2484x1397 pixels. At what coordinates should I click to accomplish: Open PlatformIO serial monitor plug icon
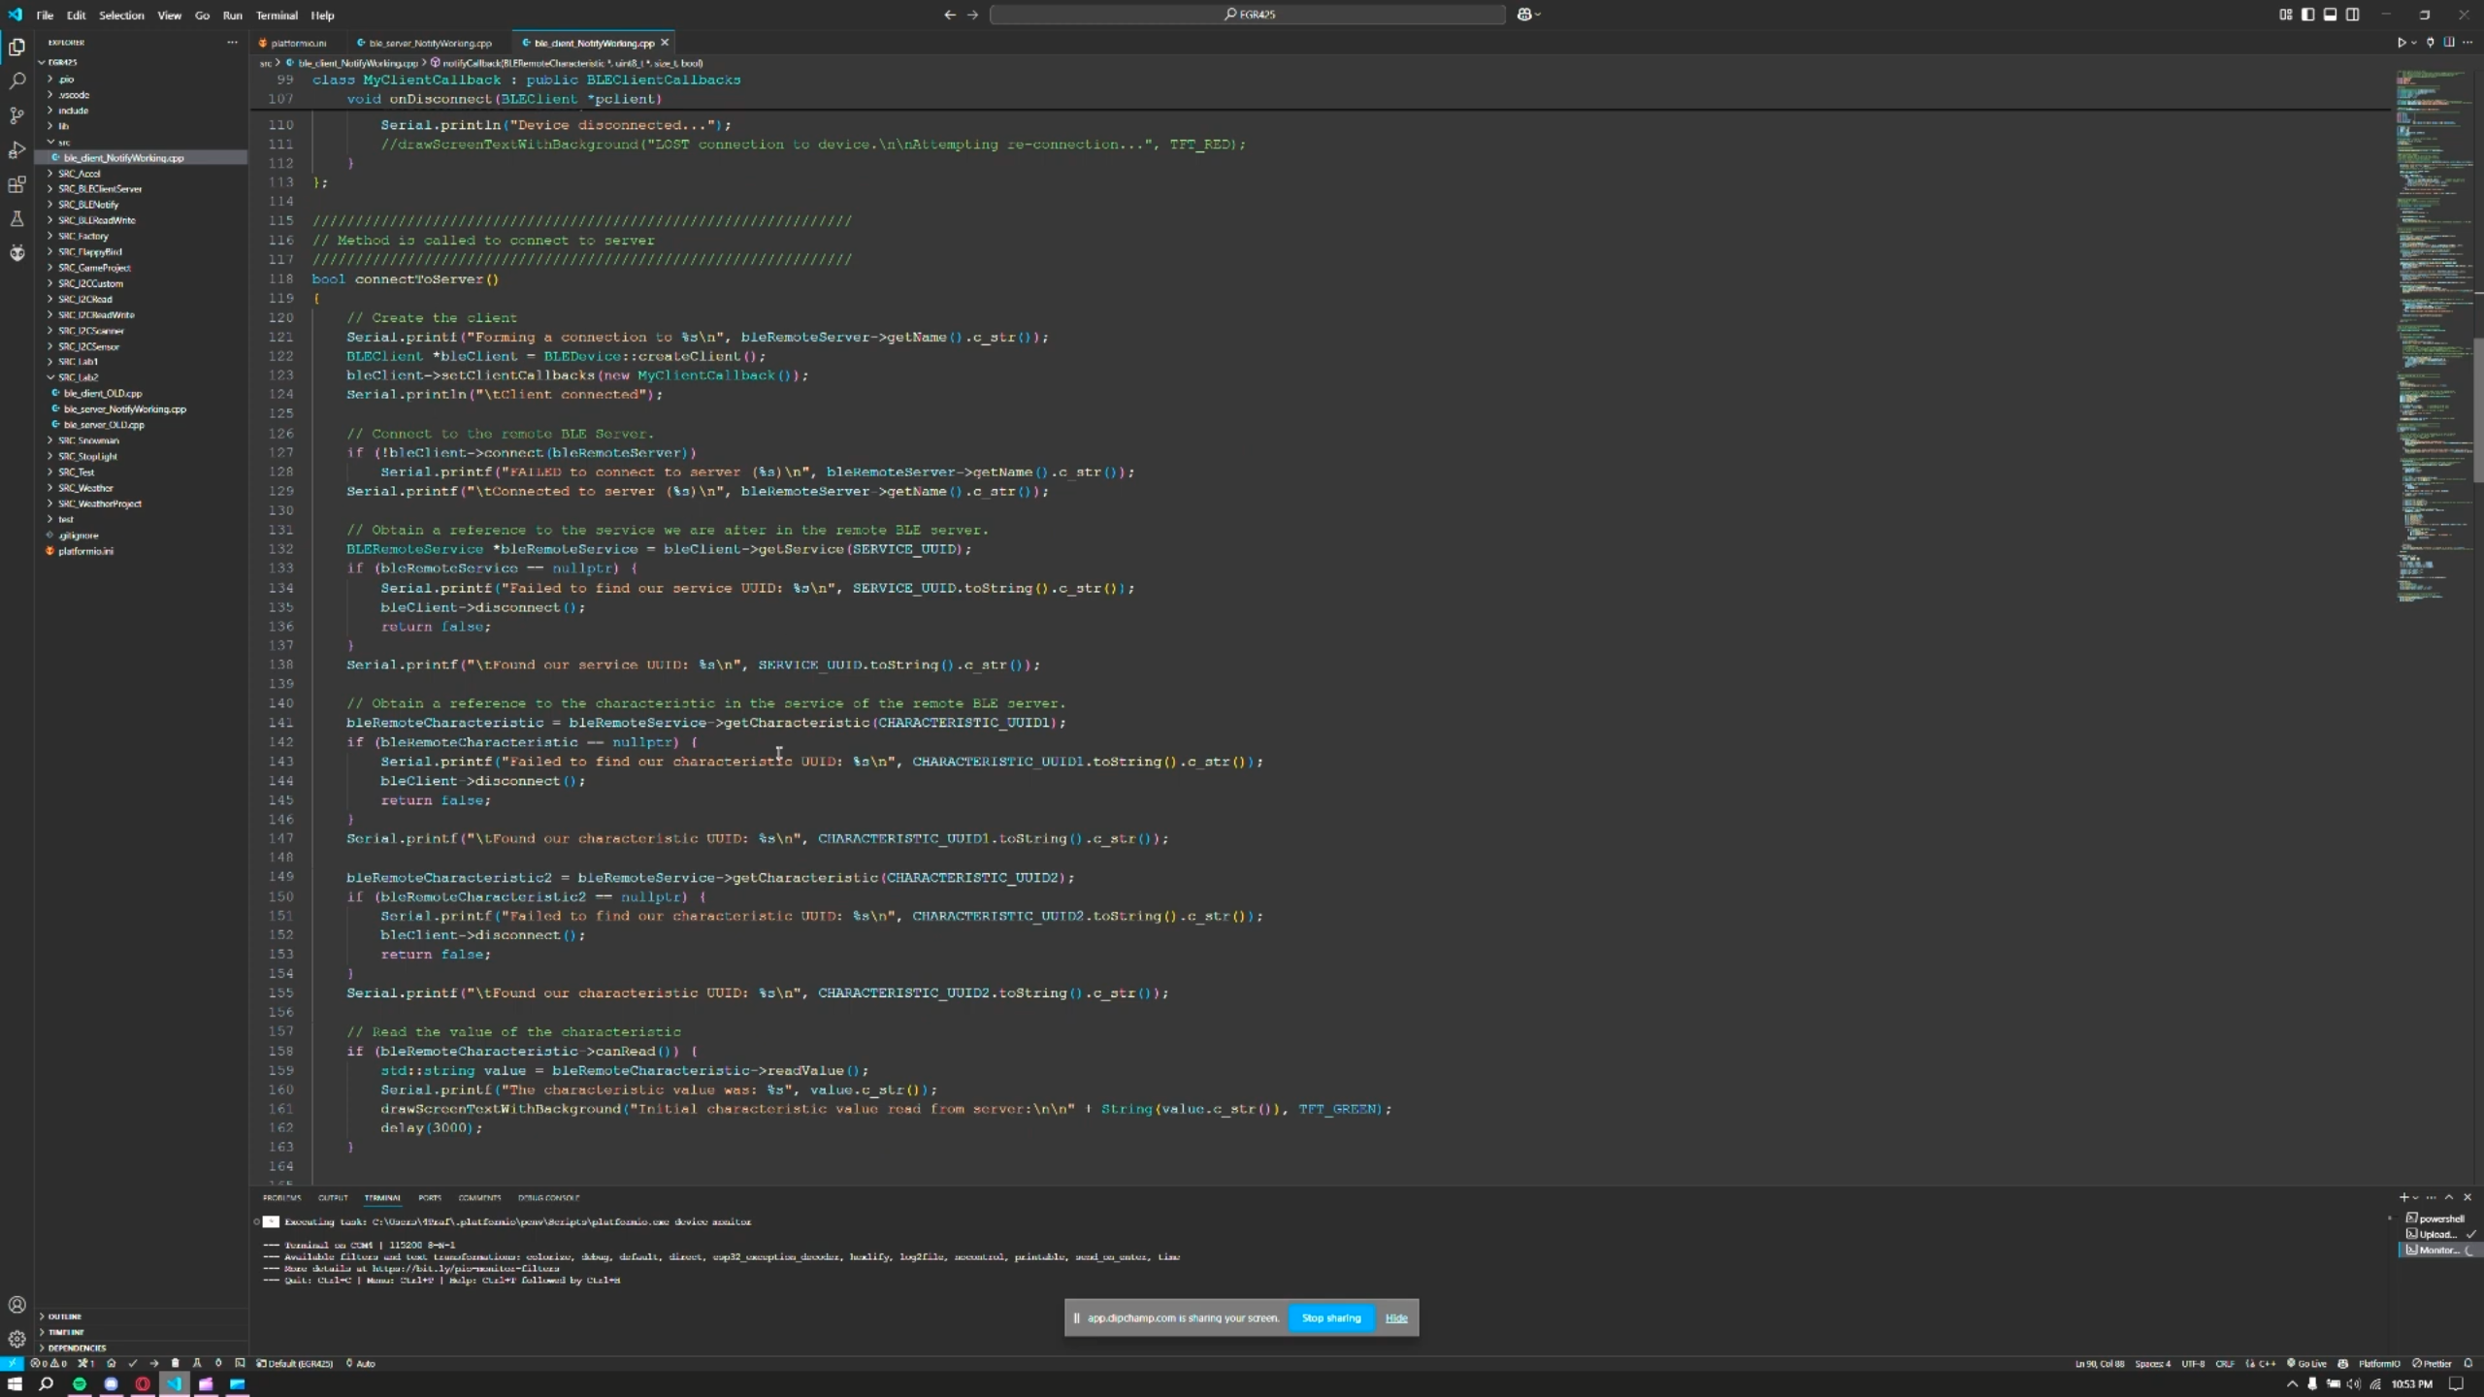coord(218,1363)
